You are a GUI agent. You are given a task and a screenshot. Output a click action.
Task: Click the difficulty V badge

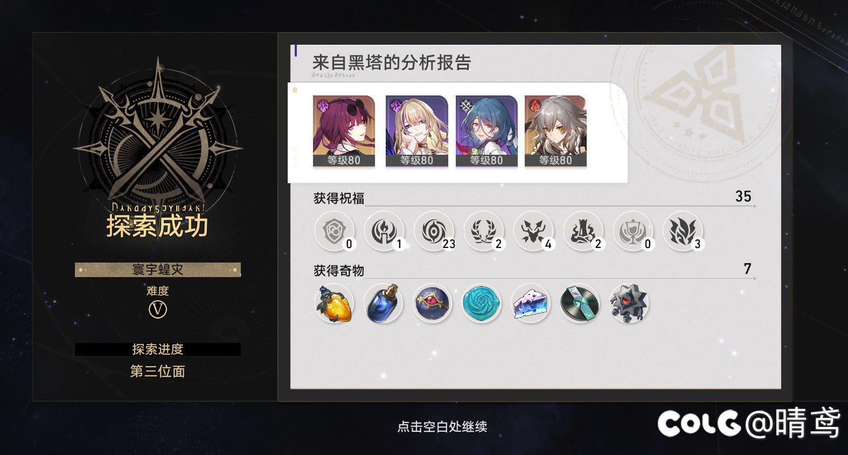pos(158,309)
